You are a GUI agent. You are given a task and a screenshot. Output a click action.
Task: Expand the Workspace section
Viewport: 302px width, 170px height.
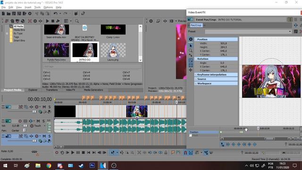pos(196,84)
